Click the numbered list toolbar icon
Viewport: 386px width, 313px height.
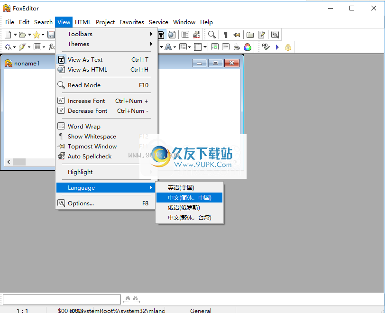[x=183, y=47]
